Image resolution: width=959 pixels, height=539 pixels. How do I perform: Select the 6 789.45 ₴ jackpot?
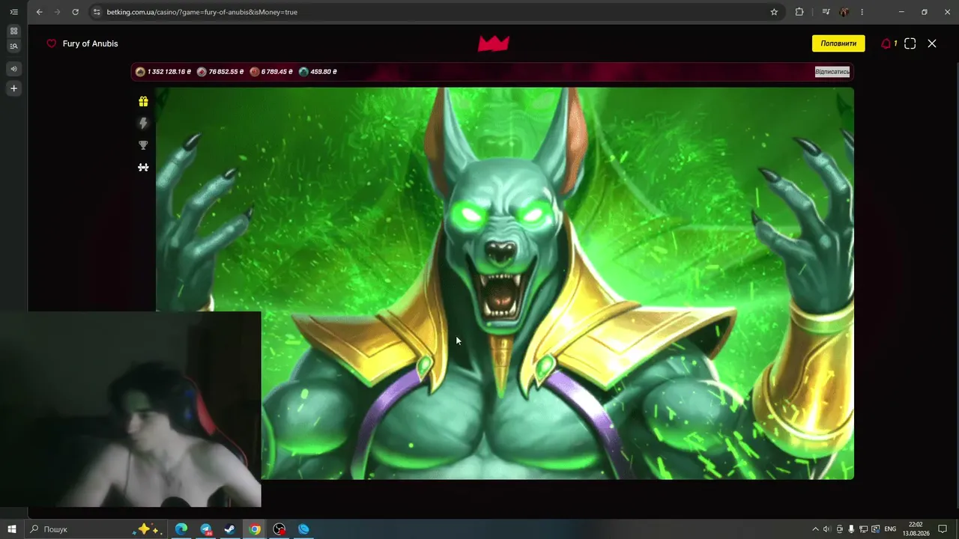tap(271, 72)
